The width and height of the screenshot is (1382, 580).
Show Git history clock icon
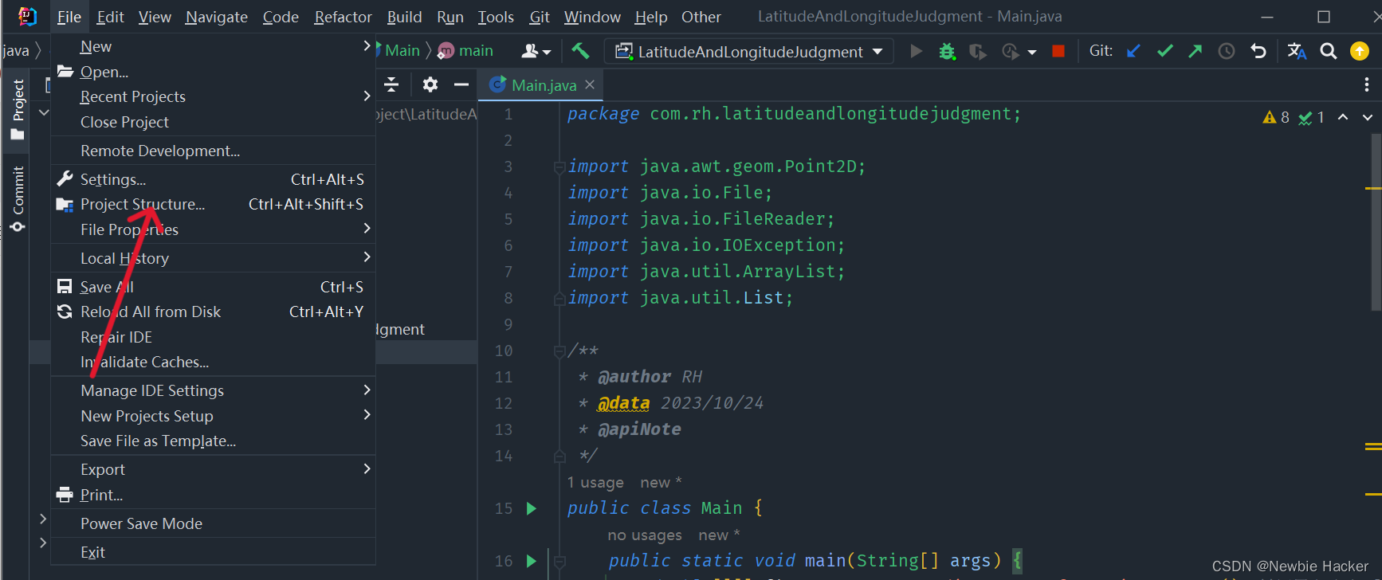point(1227,51)
